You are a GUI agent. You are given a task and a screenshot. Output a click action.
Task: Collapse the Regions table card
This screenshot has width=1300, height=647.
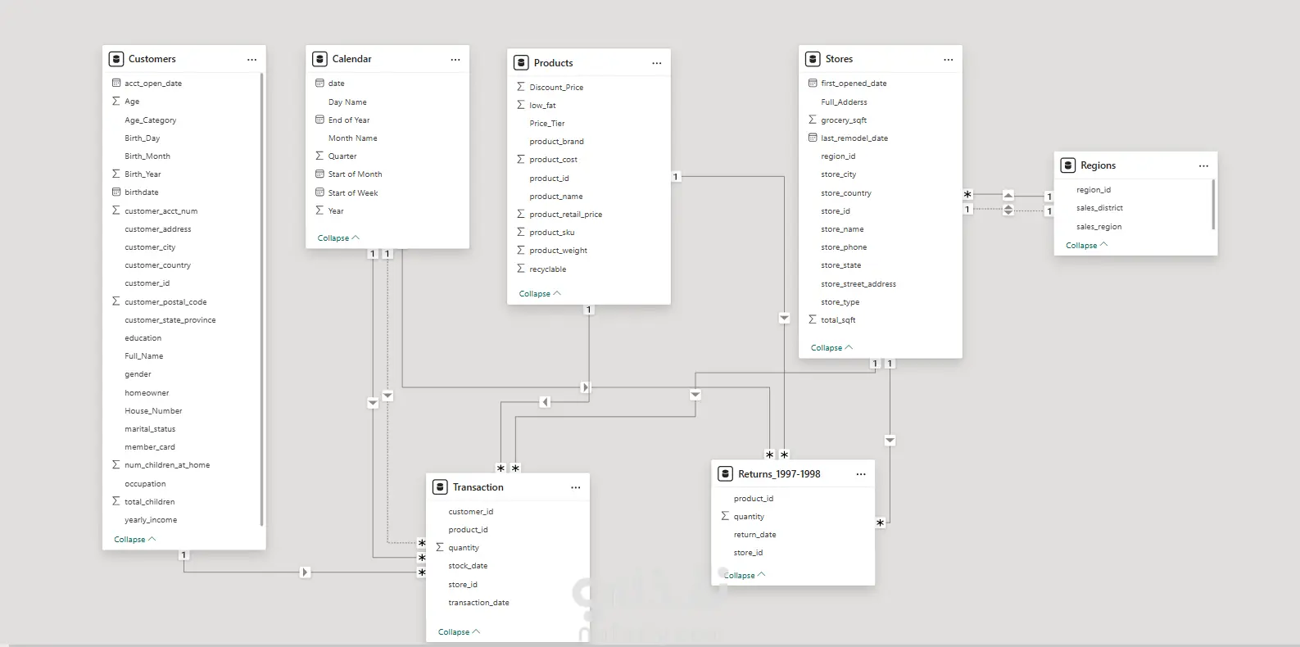point(1086,246)
